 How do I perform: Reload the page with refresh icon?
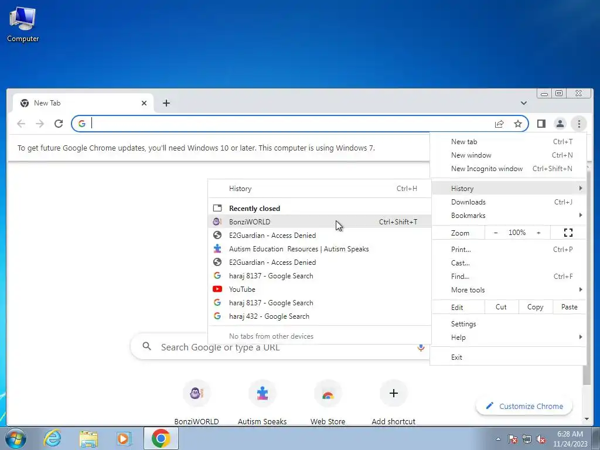[x=59, y=124]
